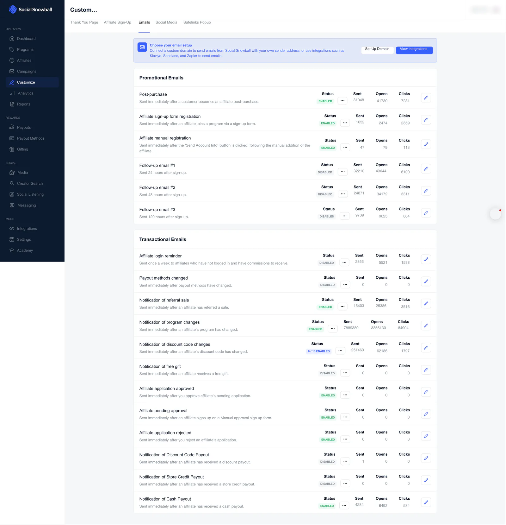
Task: Go to the Affiliates section
Action: 32,60
